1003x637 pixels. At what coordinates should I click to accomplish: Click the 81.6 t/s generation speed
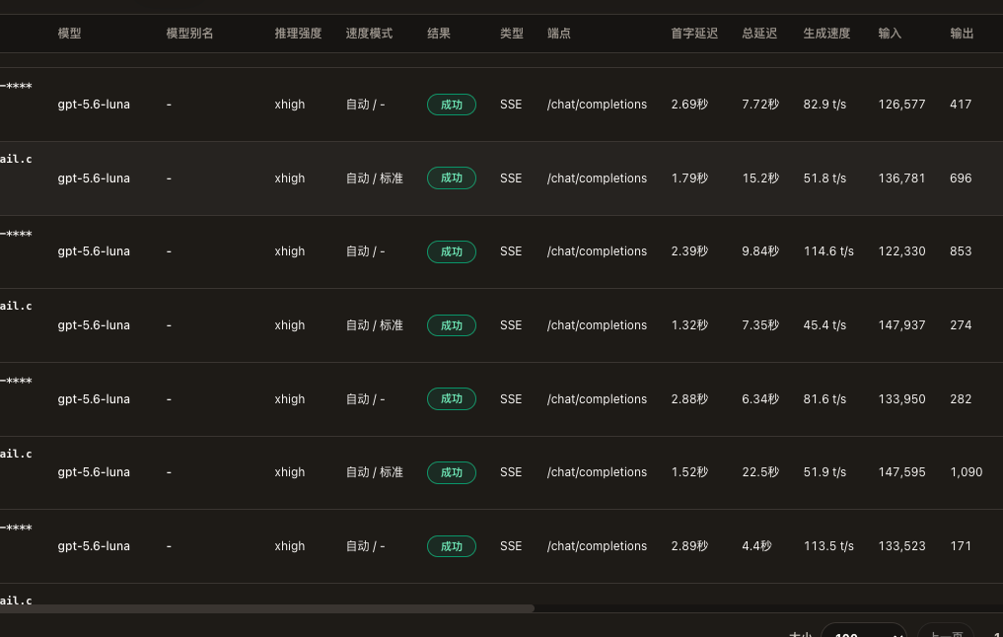pos(824,399)
